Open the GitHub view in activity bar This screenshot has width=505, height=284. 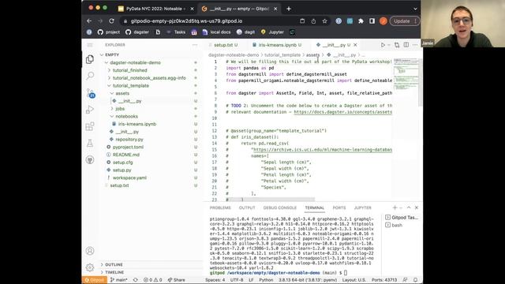pos(90,159)
